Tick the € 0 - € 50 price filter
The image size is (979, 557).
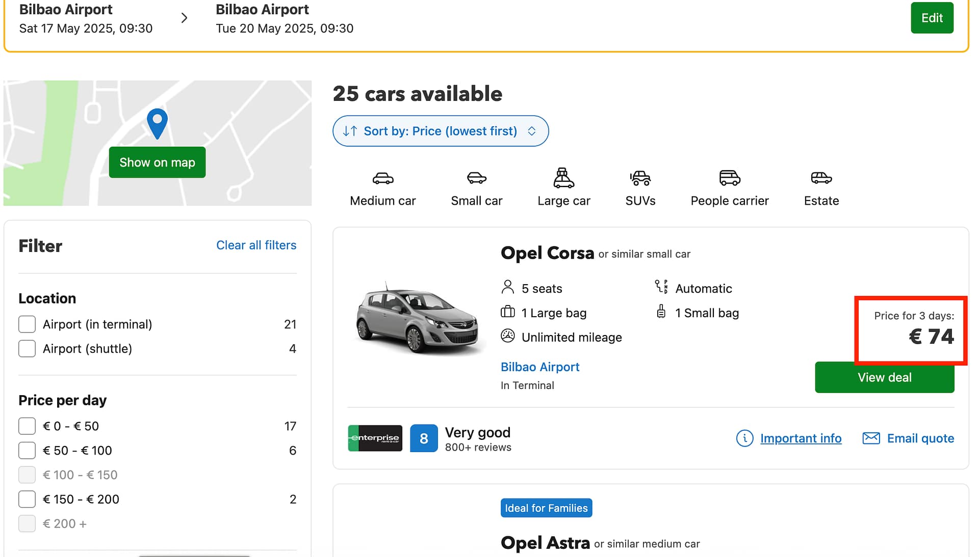coord(27,426)
